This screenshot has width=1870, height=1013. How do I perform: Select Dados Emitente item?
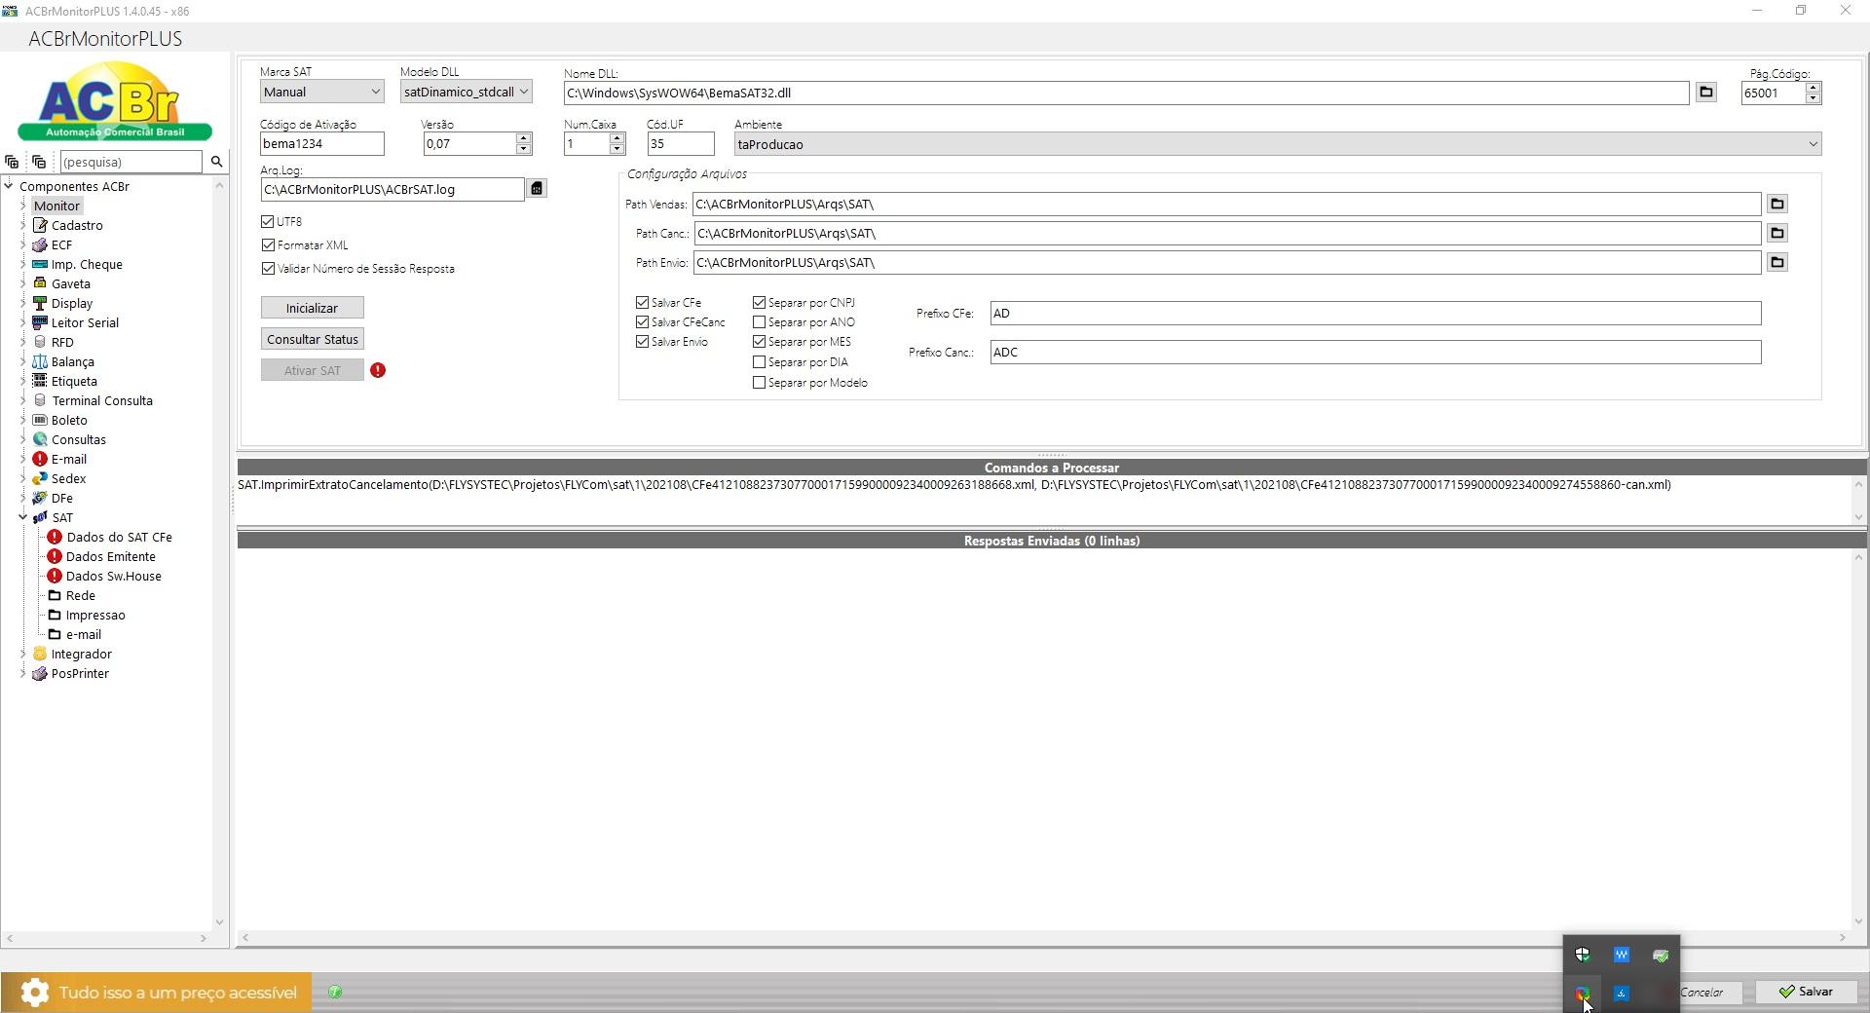[110, 556]
